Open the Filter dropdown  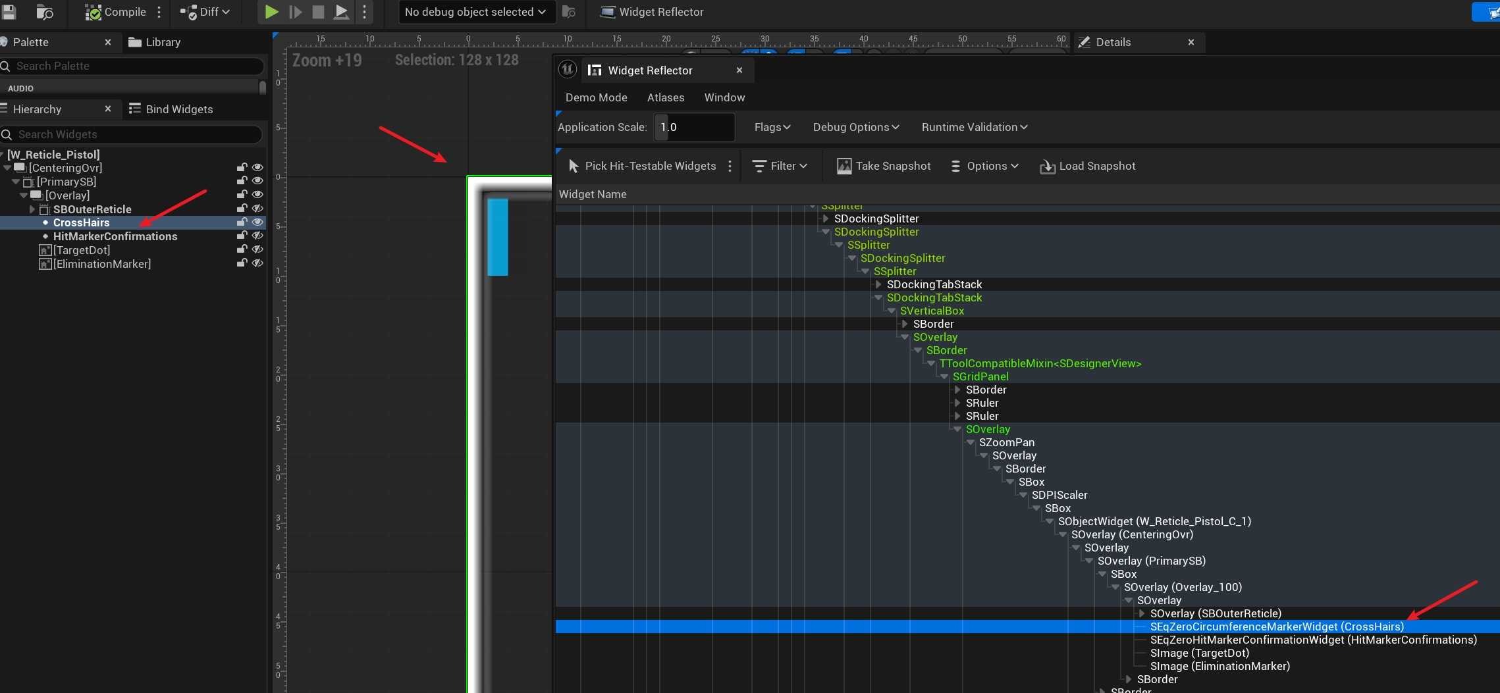(780, 166)
